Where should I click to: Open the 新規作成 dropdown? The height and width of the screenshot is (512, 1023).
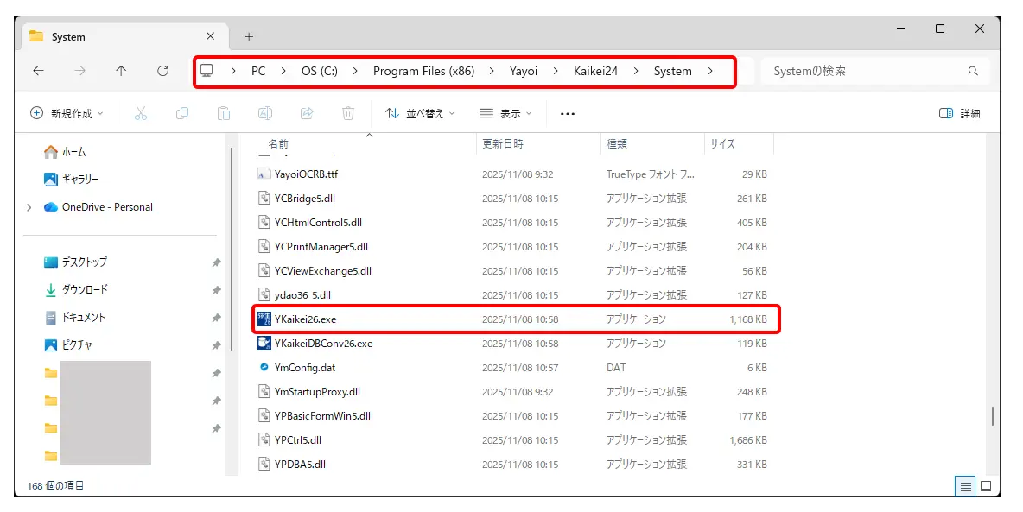[65, 113]
